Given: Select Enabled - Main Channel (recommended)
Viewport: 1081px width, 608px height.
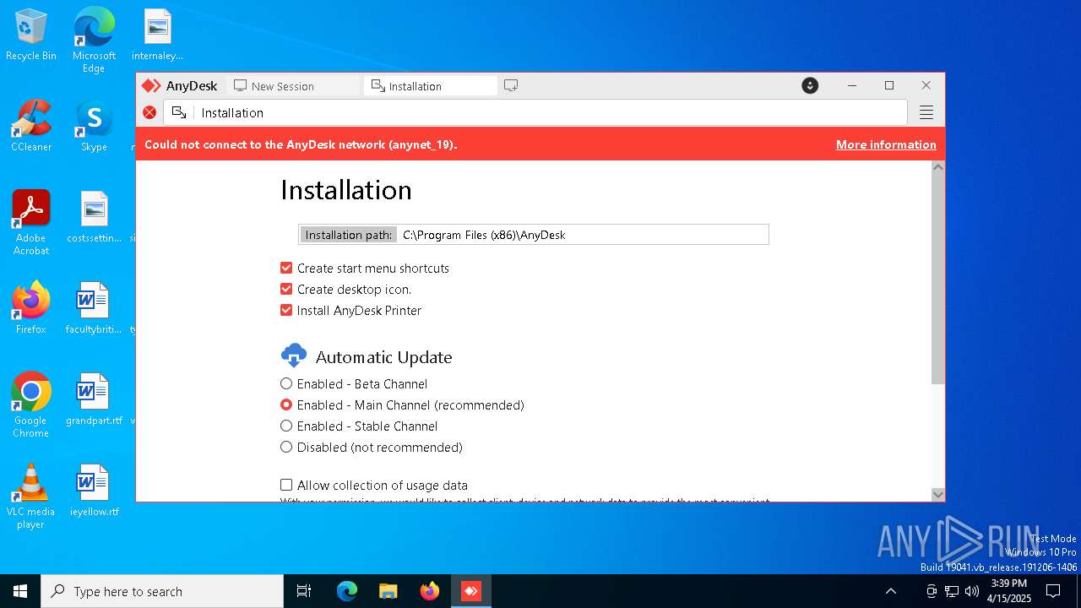Looking at the screenshot, I should tap(286, 404).
